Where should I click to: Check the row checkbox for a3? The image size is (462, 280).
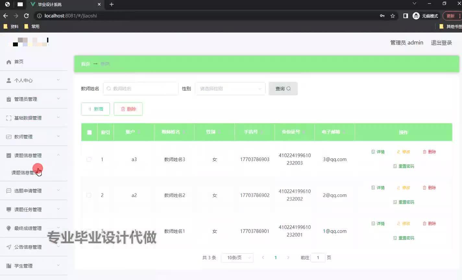pyautogui.click(x=89, y=159)
